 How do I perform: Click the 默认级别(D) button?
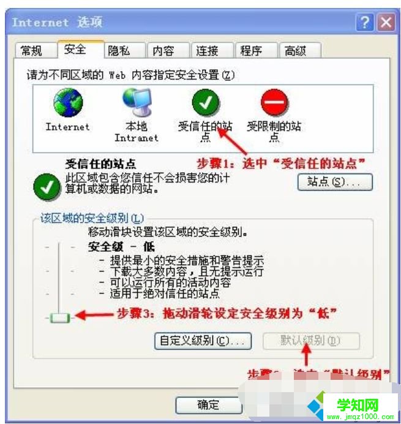[311, 341]
